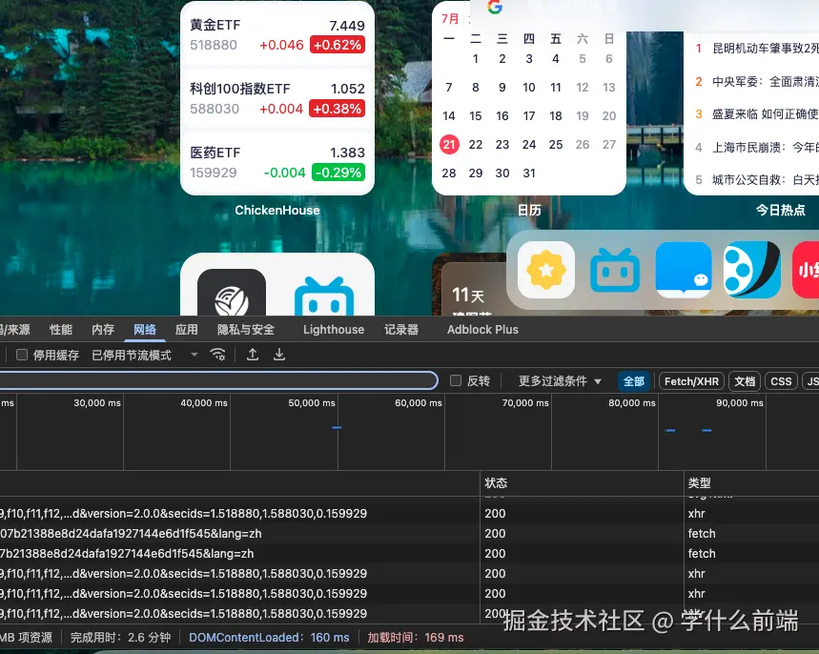The height and width of the screenshot is (654, 819).
Task: Toggle the Fetch/XHR request filter chip
Action: (690, 380)
